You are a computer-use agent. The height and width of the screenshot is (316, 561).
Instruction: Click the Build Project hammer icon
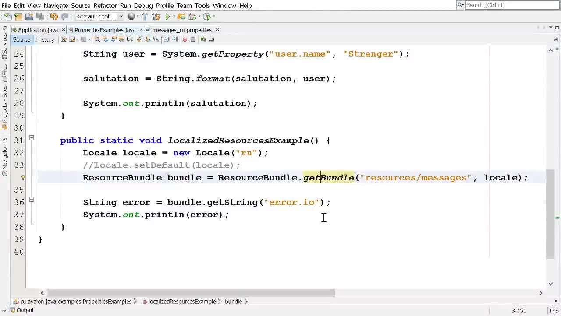145,17
